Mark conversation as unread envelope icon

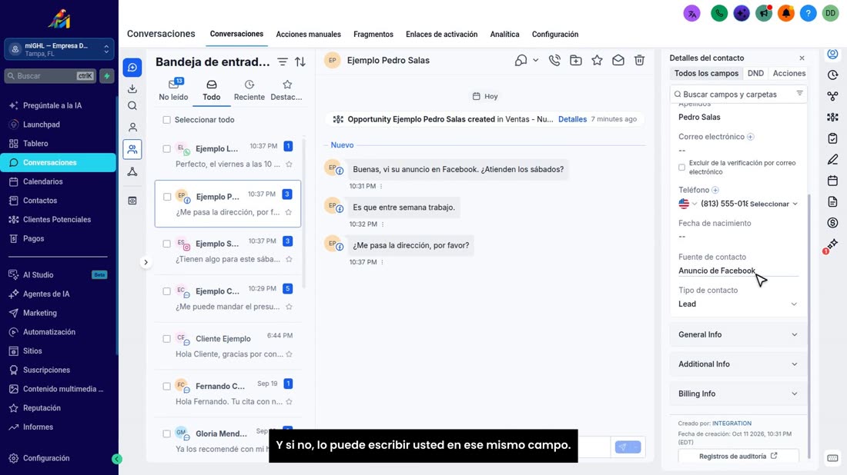pos(618,61)
